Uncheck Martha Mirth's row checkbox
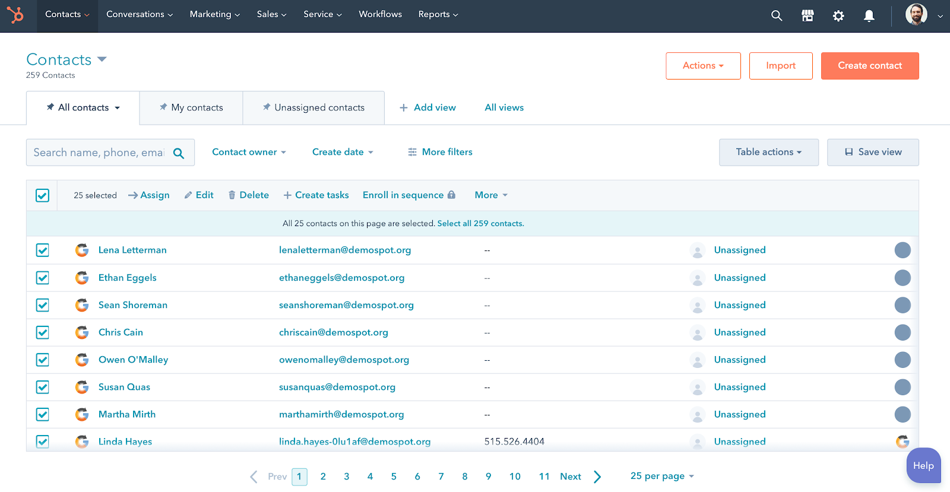Screen dimensions: 950x492 [43, 414]
